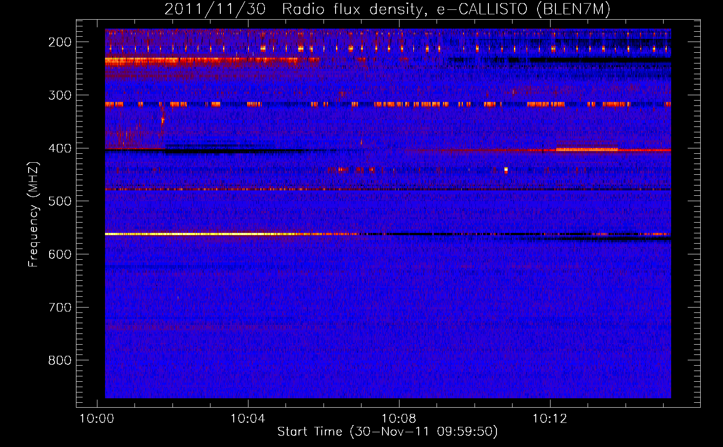Click the white-red spot near 440 MHz at 10:10
The image size is (723, 447).
pos(506,170)
